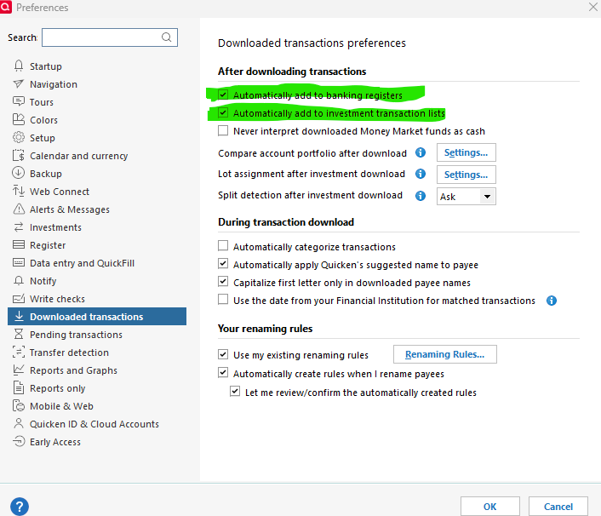Open Settings for Compare account portfolio

coord(466,152)
